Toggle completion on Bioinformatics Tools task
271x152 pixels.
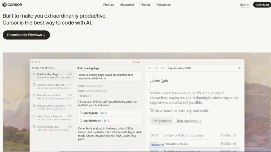[34, 126]
